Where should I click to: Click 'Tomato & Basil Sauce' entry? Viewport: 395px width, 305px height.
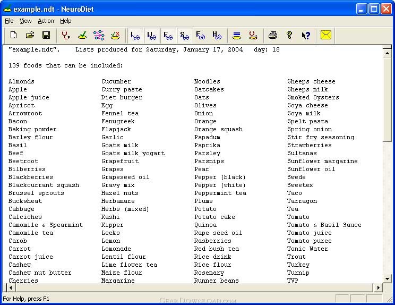point(324,225)
